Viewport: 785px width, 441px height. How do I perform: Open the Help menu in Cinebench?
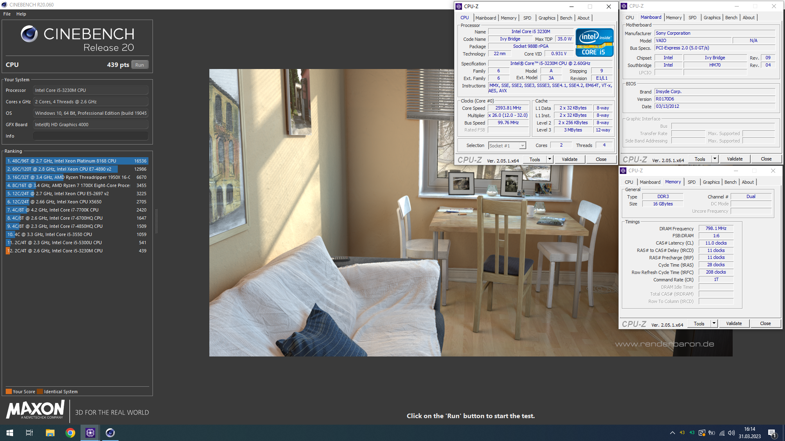point(21,14)
